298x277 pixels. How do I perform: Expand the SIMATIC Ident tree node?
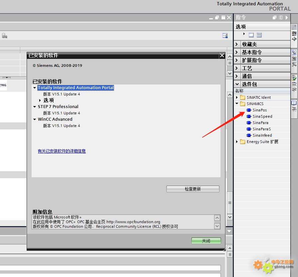pyautogui.click(x=237, y=97)
